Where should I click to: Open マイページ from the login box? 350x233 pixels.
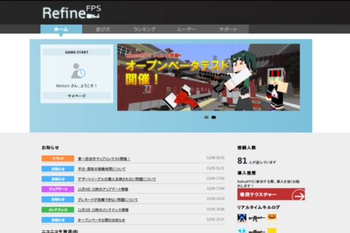pyautogui.click(x=77, y=96)
